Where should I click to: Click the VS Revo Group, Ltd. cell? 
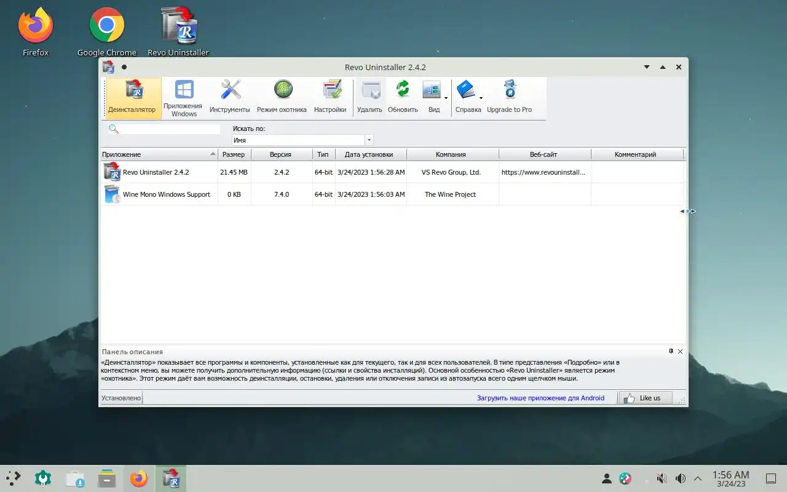pos(451,172)
